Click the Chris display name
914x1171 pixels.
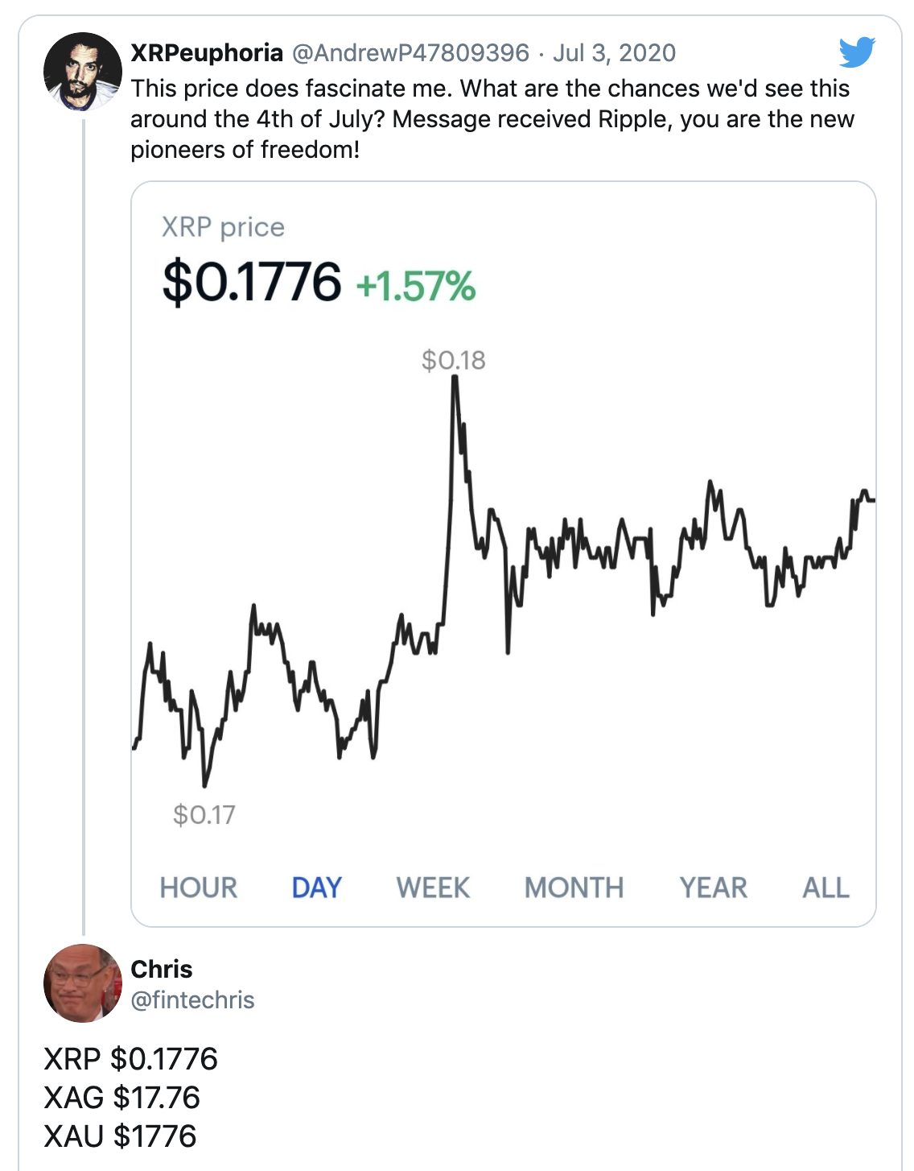pos(162,969)
